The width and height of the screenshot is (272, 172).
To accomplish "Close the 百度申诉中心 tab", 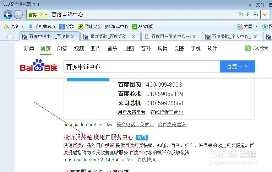I will [x=72, y=37].
